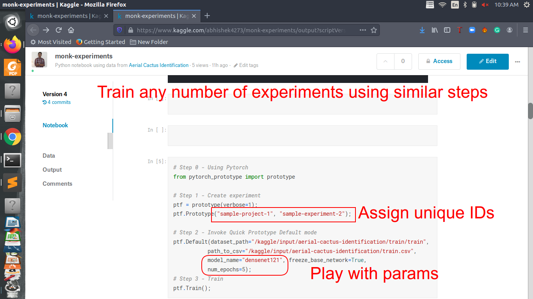This screenshot has height=299, width=533.
Task: Click the notebook title monk-experiments
Action: [x=84, y=56]
